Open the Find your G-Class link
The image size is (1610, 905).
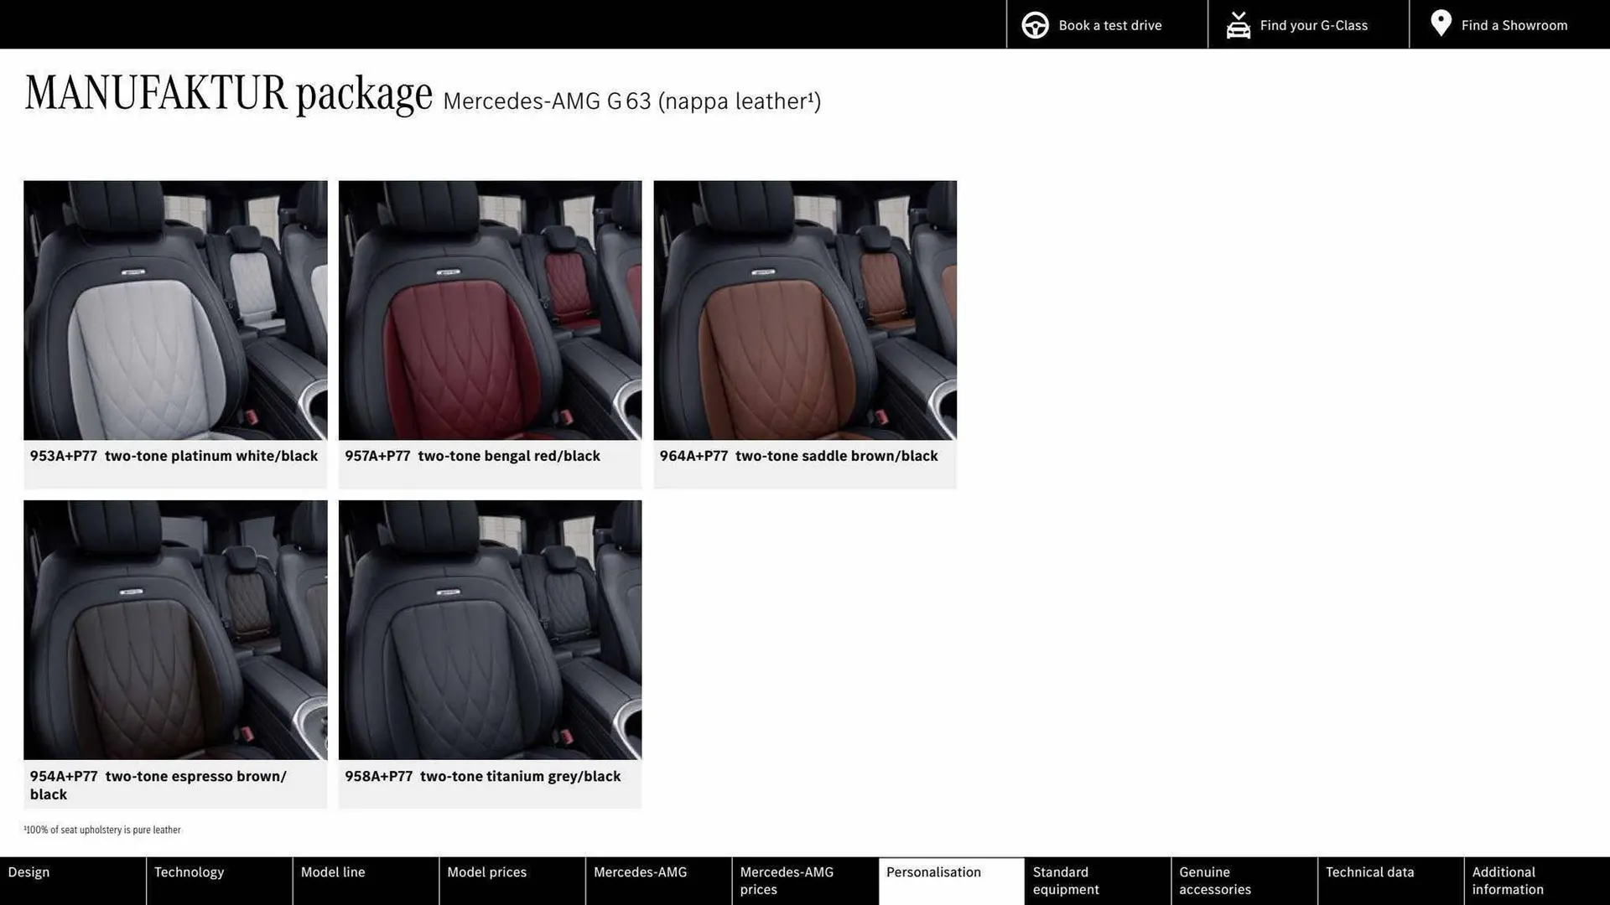point(1313,25)
